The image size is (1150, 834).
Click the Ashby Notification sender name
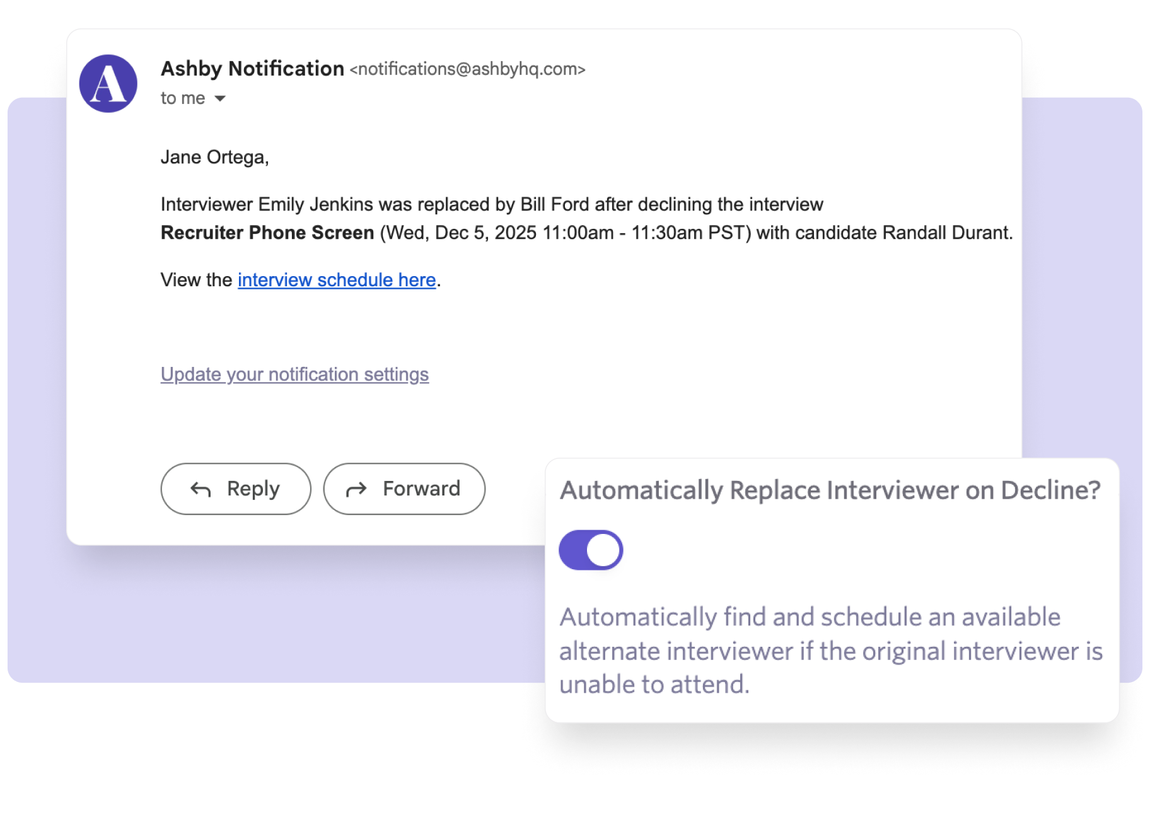pos(252,69)
